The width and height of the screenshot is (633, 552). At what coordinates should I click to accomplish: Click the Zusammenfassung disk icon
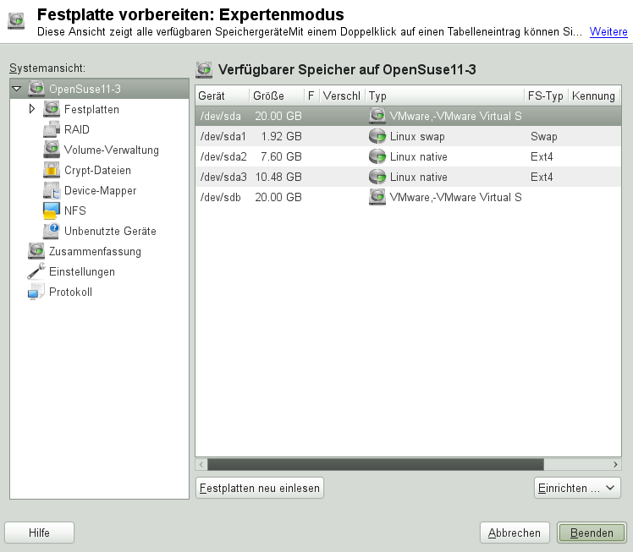coord(36,251)
